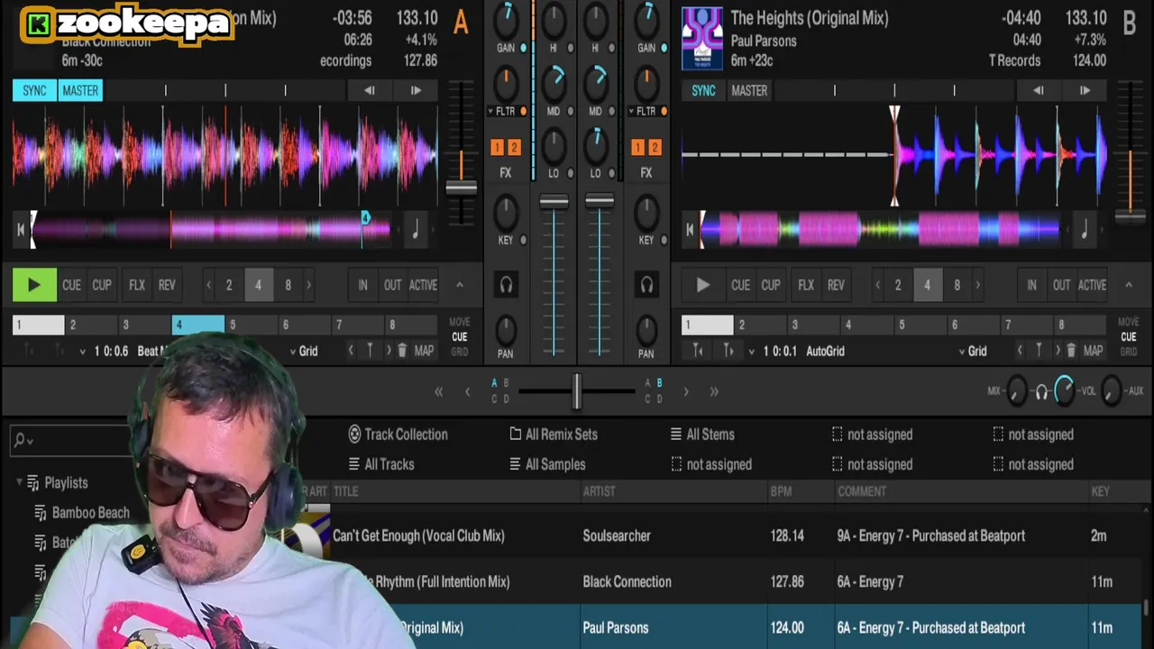Set loop size 8 on Deck A
Screen dimensions: 1154x649
click(288, 285)
